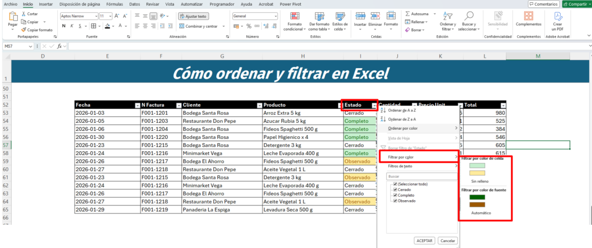Open the Total column filter dropdown
The width and height of the screenshot is (592, 248).
pyautogui.click(x=503, y=106)
